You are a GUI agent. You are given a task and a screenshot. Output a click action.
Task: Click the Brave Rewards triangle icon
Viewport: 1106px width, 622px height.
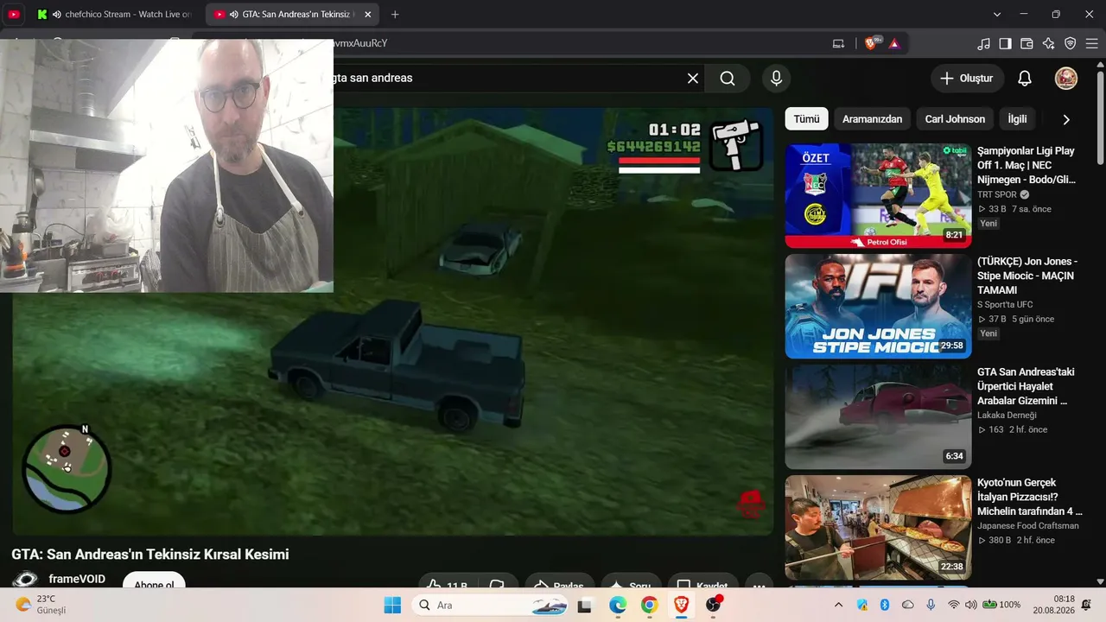[894, 43]
